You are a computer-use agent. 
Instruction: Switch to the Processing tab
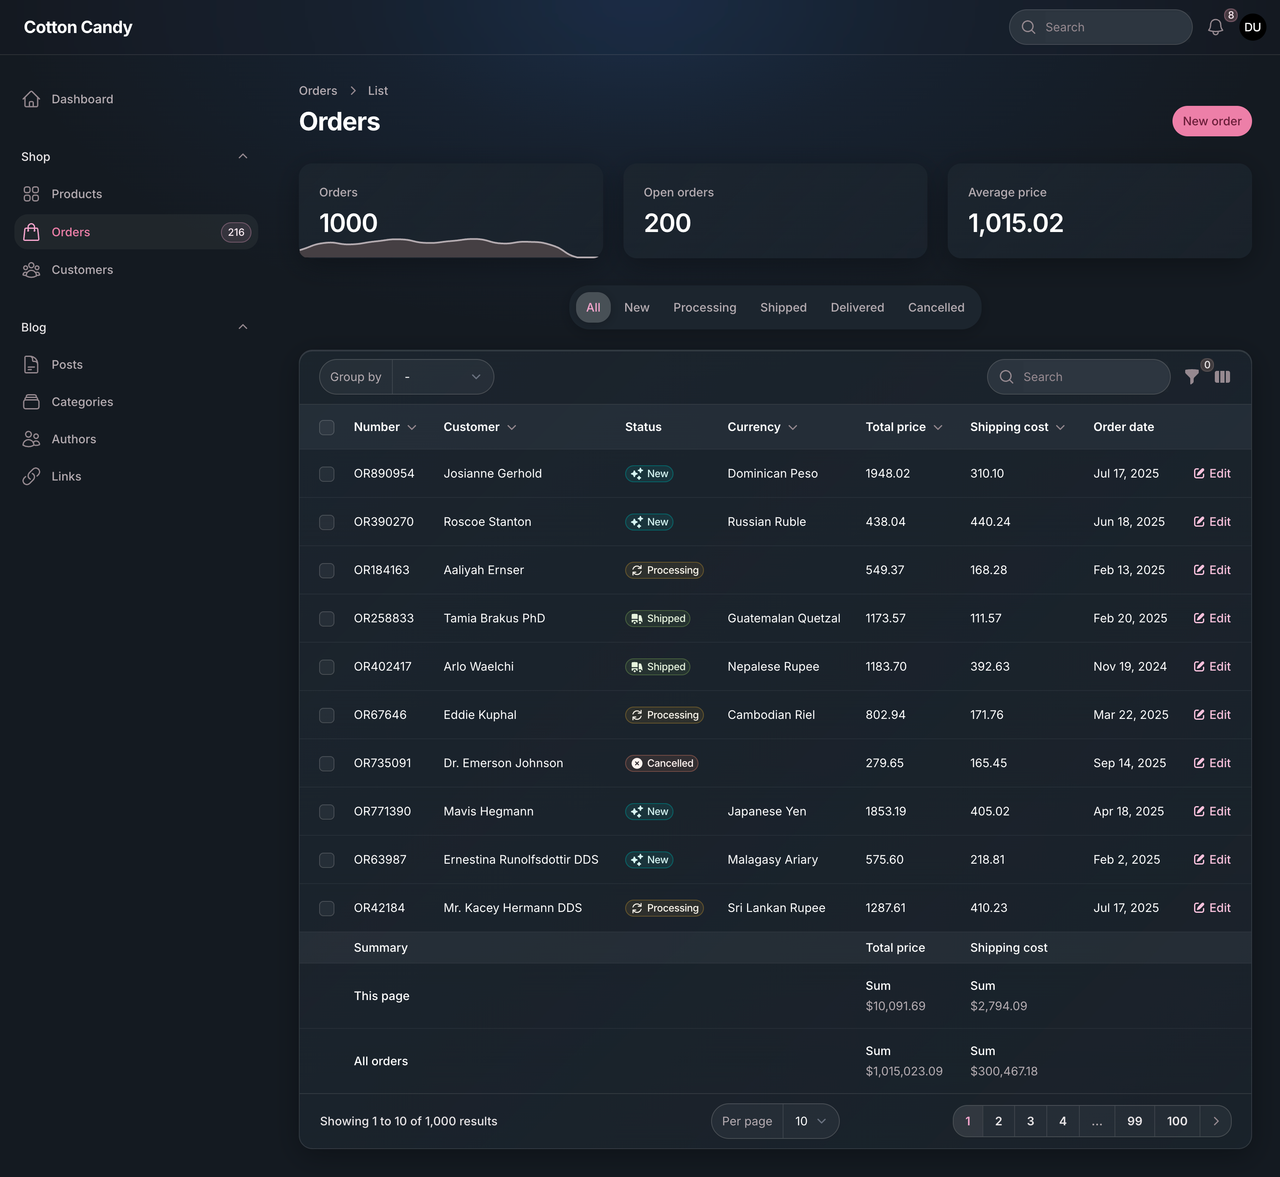(704, 308)
